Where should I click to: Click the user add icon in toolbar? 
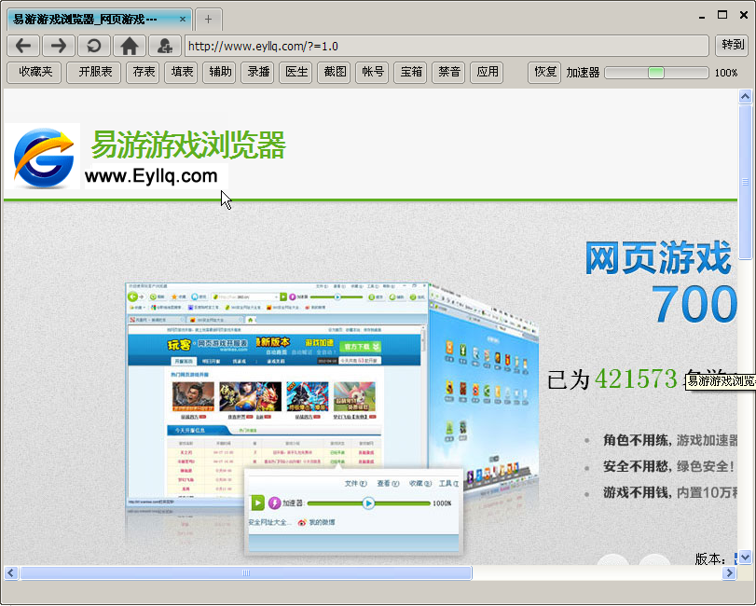[165, 47]
